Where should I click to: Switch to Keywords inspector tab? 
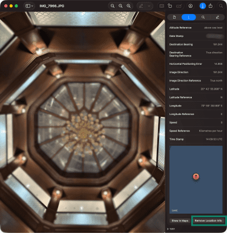(203, 18)
